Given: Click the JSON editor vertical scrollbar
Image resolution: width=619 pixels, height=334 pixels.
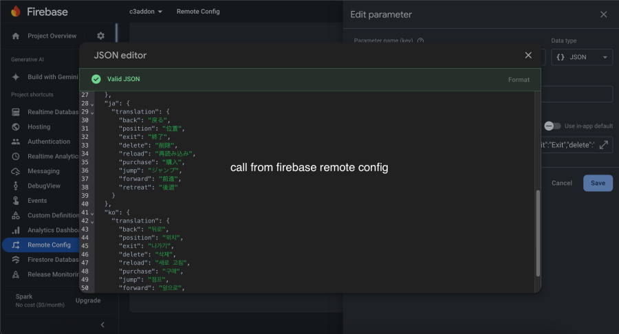Looking at the screenshot, I should (x=538, y=234).
